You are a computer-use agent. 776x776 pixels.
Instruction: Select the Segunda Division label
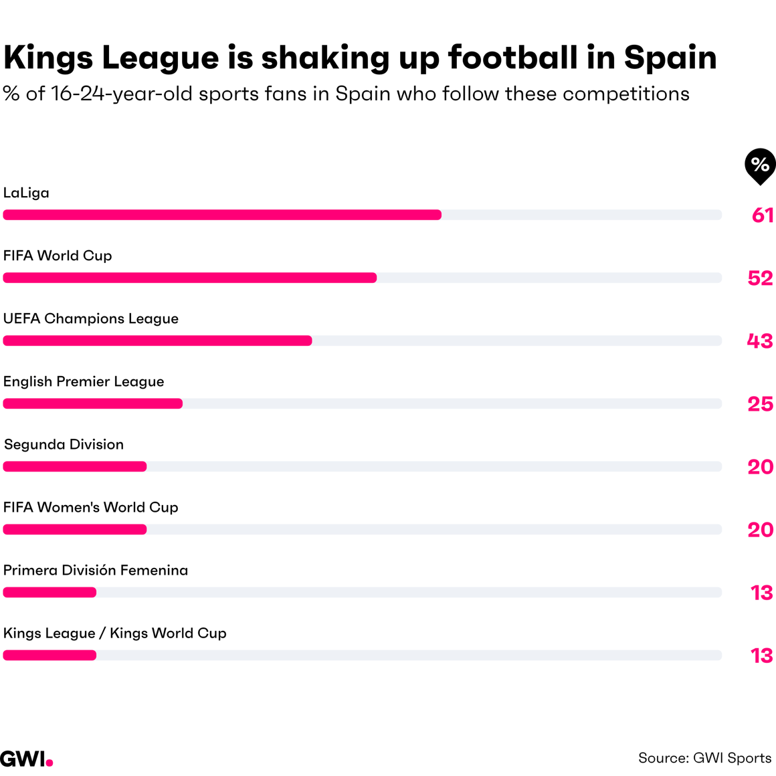click(x=64, y=444)
